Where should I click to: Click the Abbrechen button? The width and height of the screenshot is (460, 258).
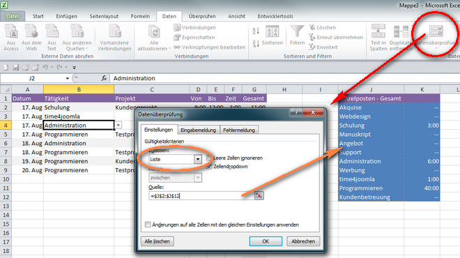tap(303, 241)
